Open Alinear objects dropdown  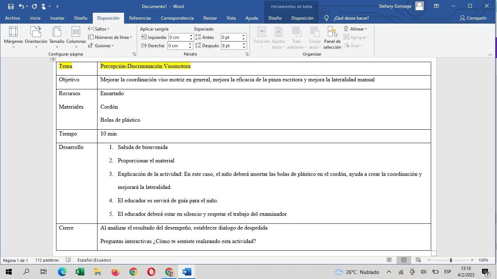click(356, 29)
